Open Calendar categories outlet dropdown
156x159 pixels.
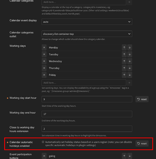tap(87, 34)
